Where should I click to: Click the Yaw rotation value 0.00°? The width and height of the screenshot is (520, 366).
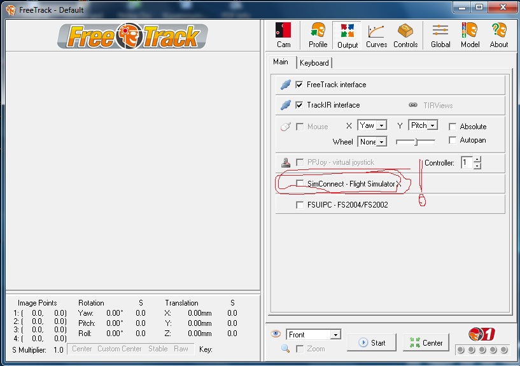[x=115, y=313]
